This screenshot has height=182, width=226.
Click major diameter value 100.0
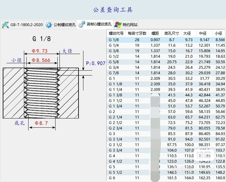[189, 145]
